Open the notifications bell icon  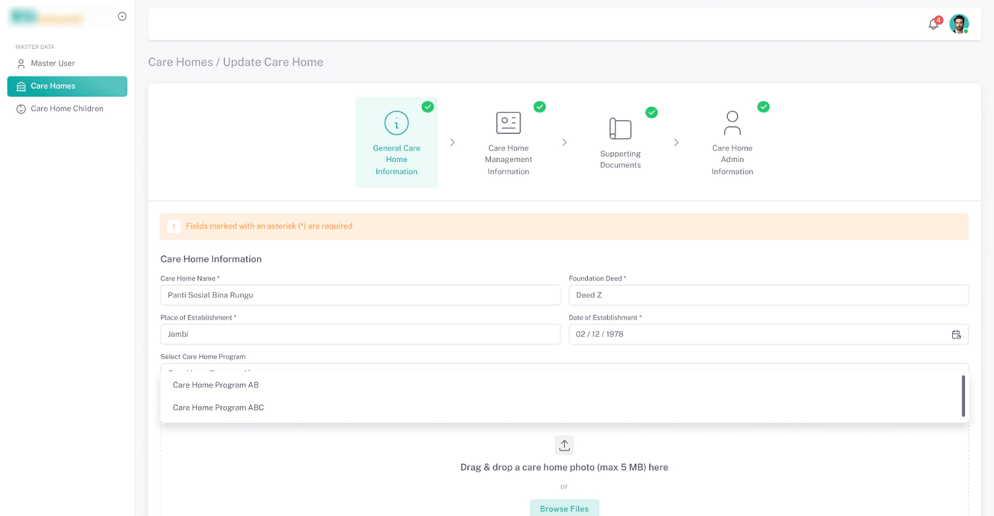[933, 24]
